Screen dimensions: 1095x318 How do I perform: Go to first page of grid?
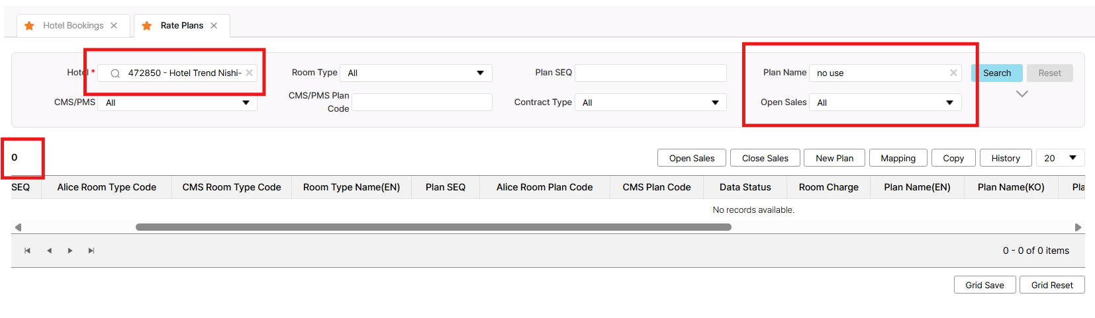[27, 251]
